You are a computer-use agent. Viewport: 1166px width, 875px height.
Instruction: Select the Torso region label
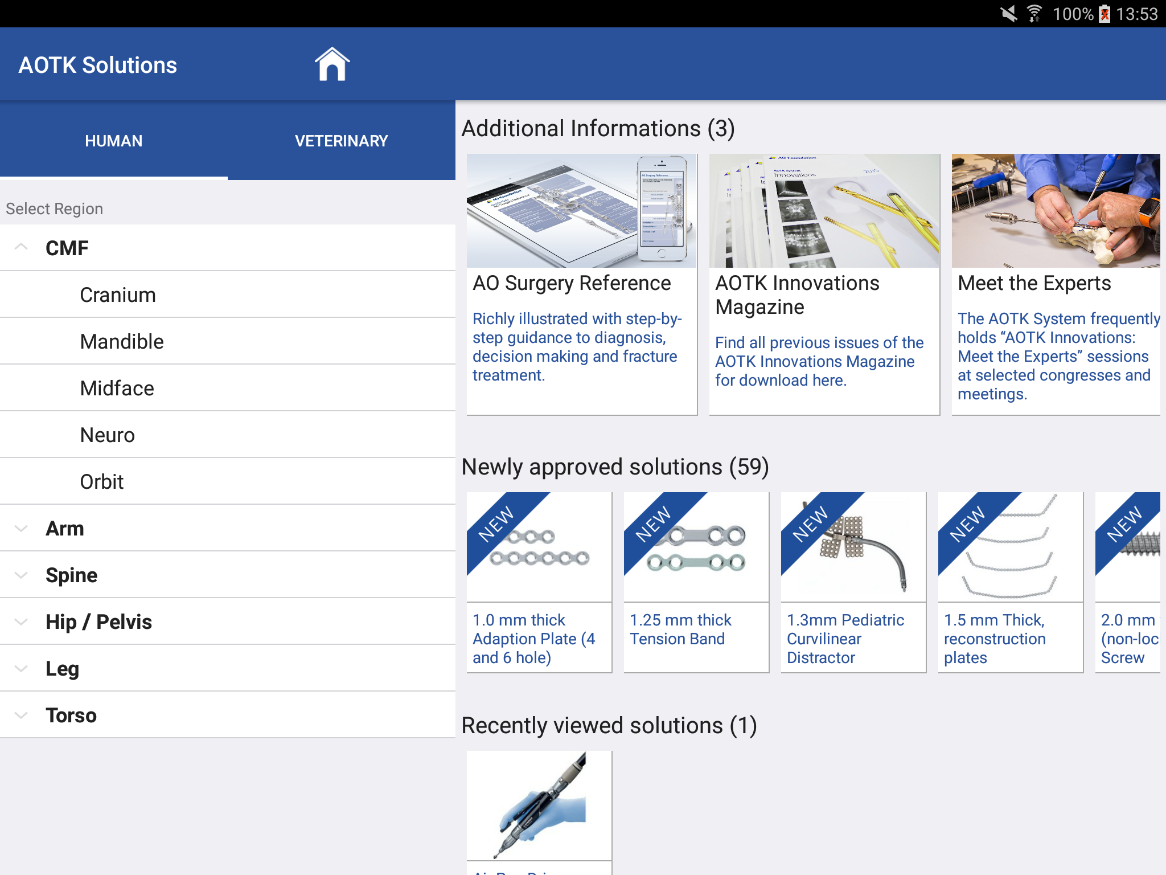pos(71,715)
